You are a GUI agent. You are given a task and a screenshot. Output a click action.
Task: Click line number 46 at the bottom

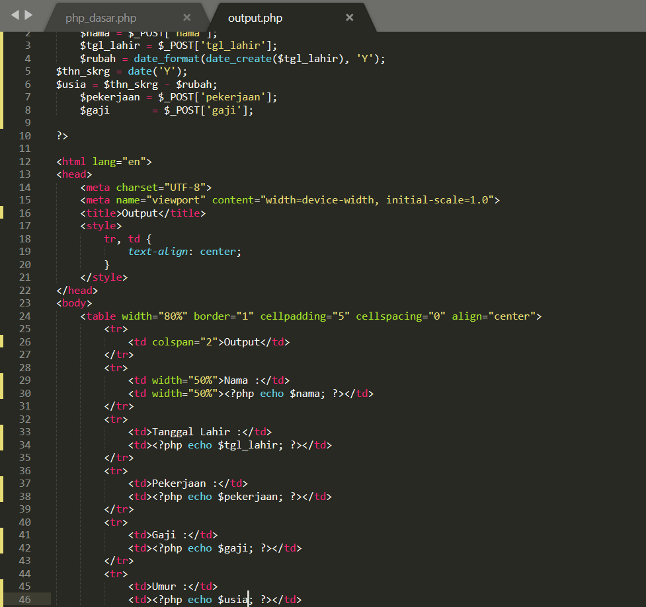coord(25,599)
